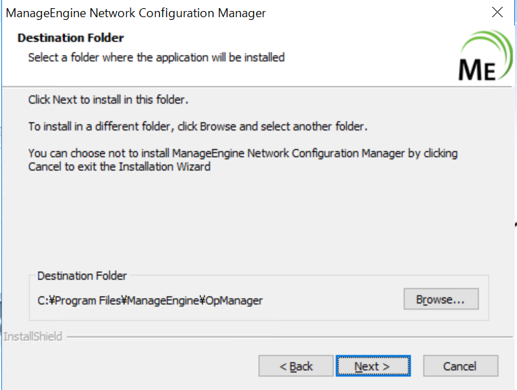The height and width of the screenshot is (390, 517).
Task: Cancel the installation wizard
Action: [x=459, y=366]
